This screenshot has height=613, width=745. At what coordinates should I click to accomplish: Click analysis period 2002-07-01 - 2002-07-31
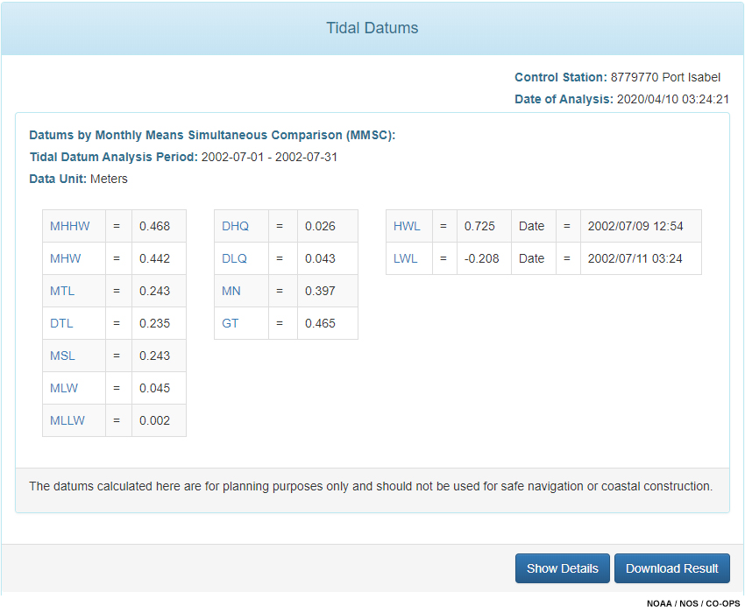[269, 157]
